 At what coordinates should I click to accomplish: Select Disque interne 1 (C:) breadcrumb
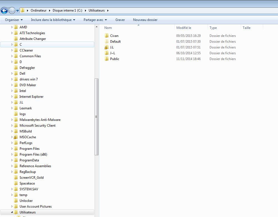tap(67, 10)
